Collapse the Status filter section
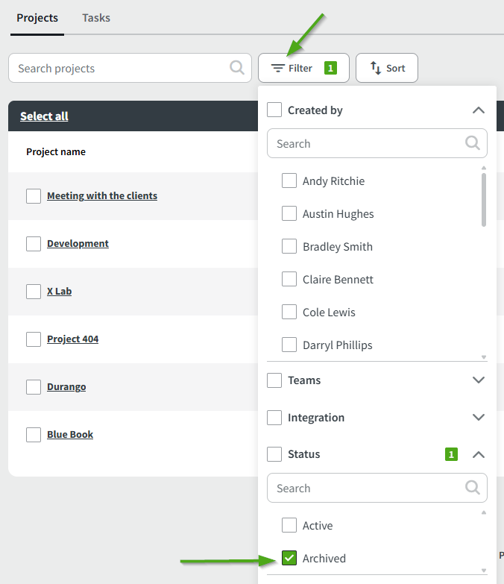 point(479,454)
